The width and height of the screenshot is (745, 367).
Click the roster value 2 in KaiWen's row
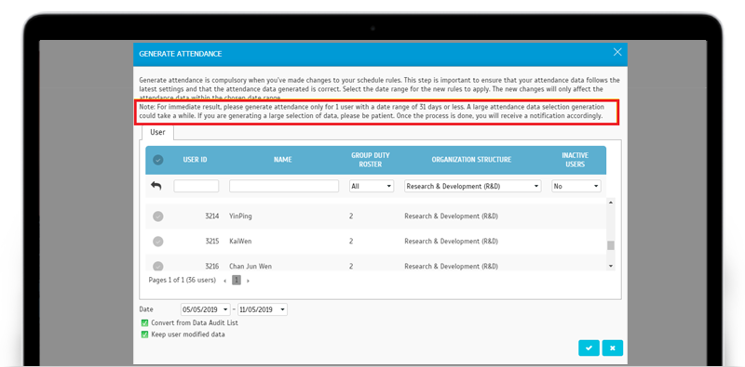pos(351,242)
